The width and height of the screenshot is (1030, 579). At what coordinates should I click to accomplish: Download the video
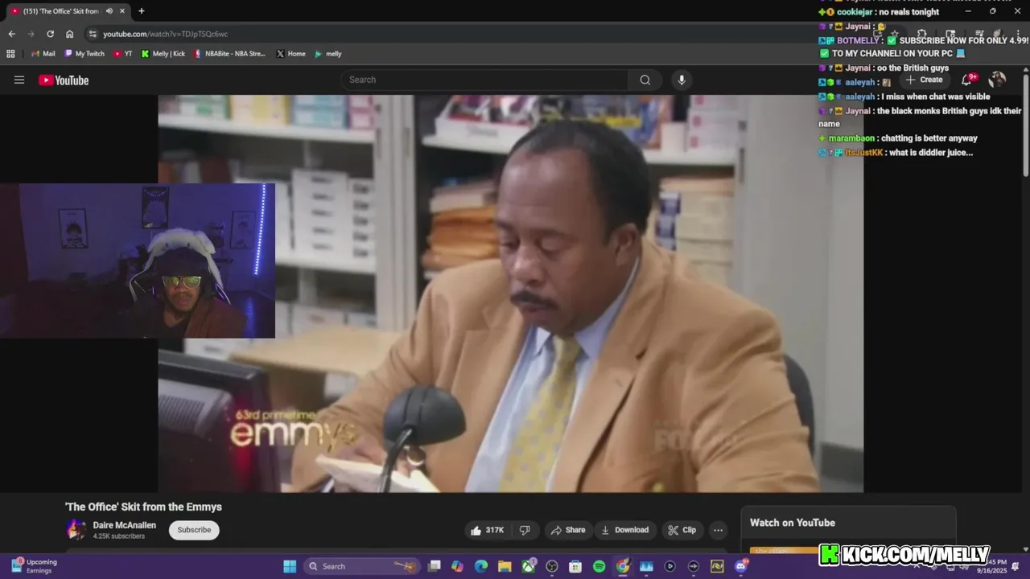(624, 530)
